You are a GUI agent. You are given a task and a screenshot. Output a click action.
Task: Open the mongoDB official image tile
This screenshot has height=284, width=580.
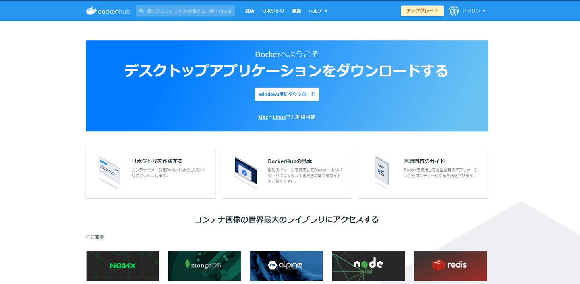pos(204,266)
